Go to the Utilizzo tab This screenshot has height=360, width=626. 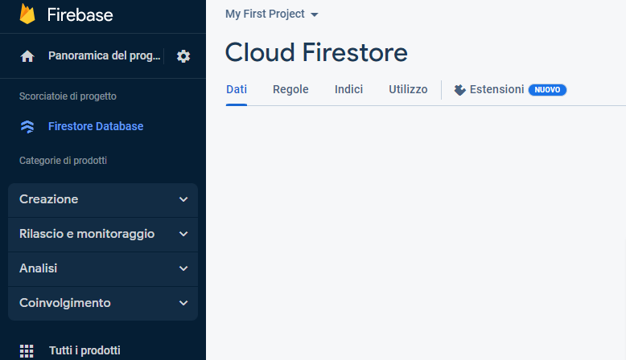(x=408, y=89)
